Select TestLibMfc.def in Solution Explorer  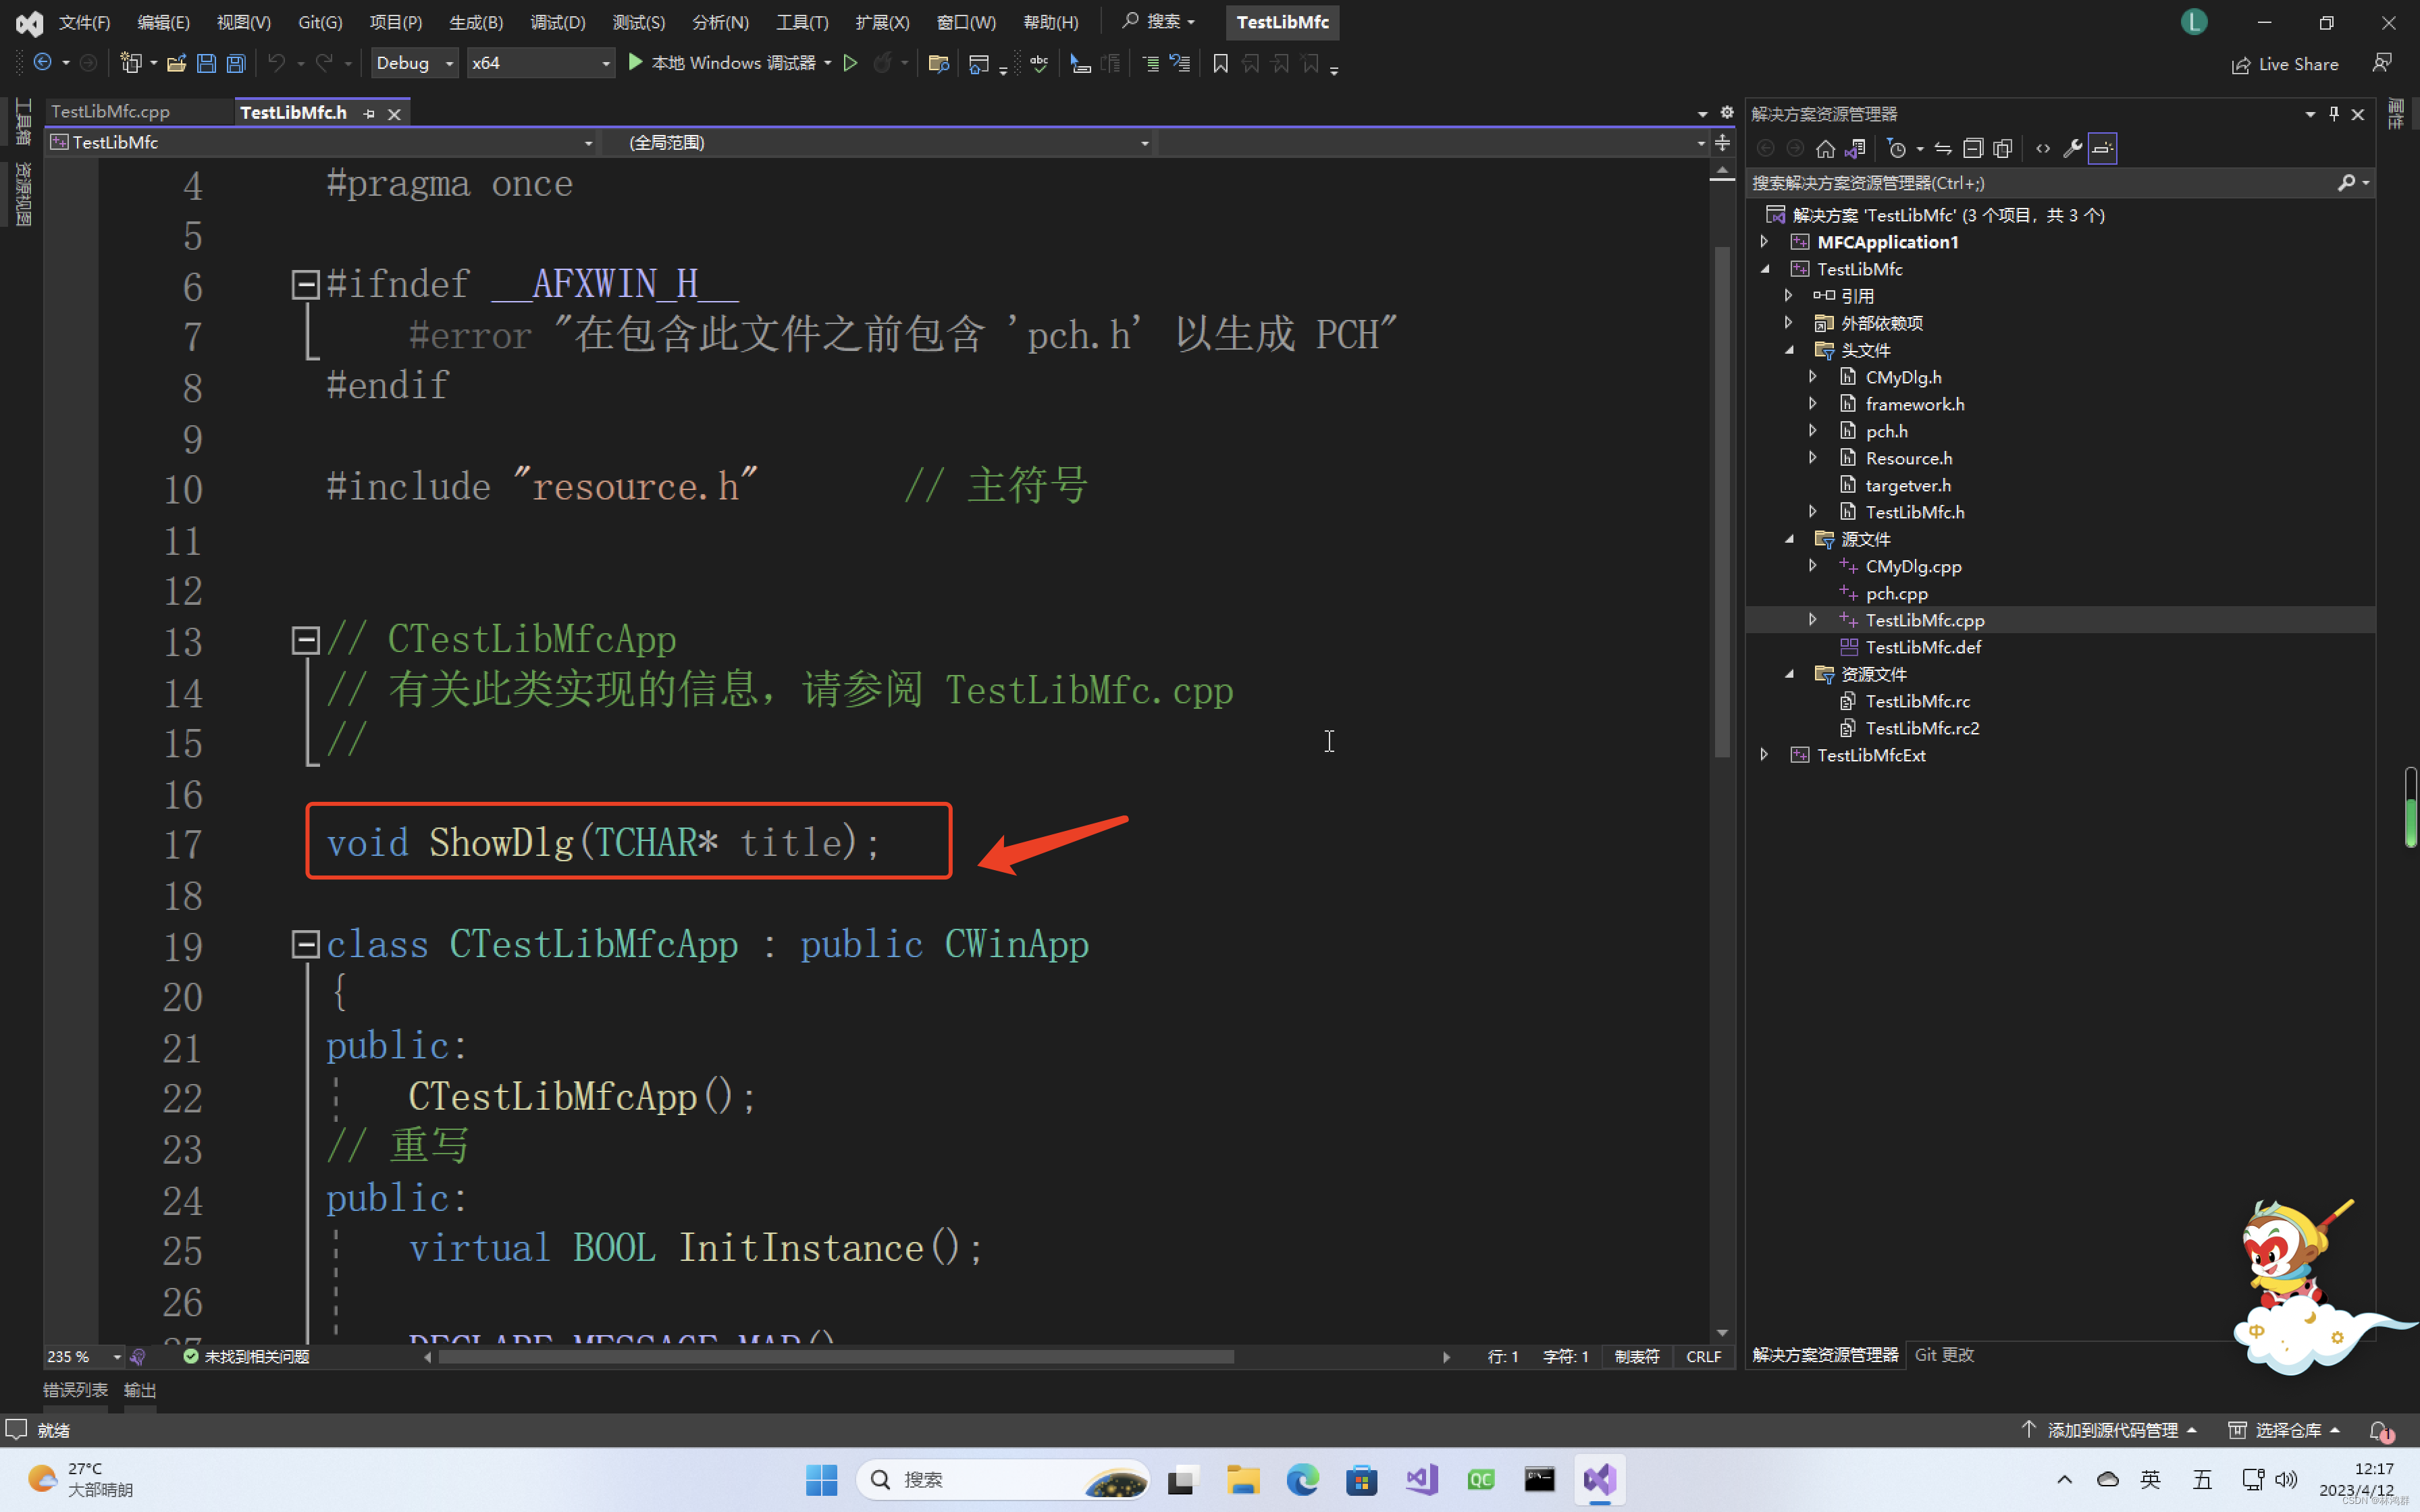(x=1923, y=647)
